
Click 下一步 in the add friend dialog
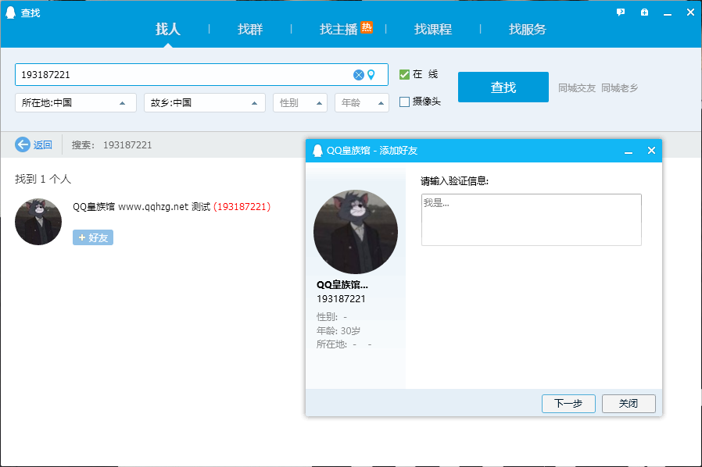coord(568,404)
